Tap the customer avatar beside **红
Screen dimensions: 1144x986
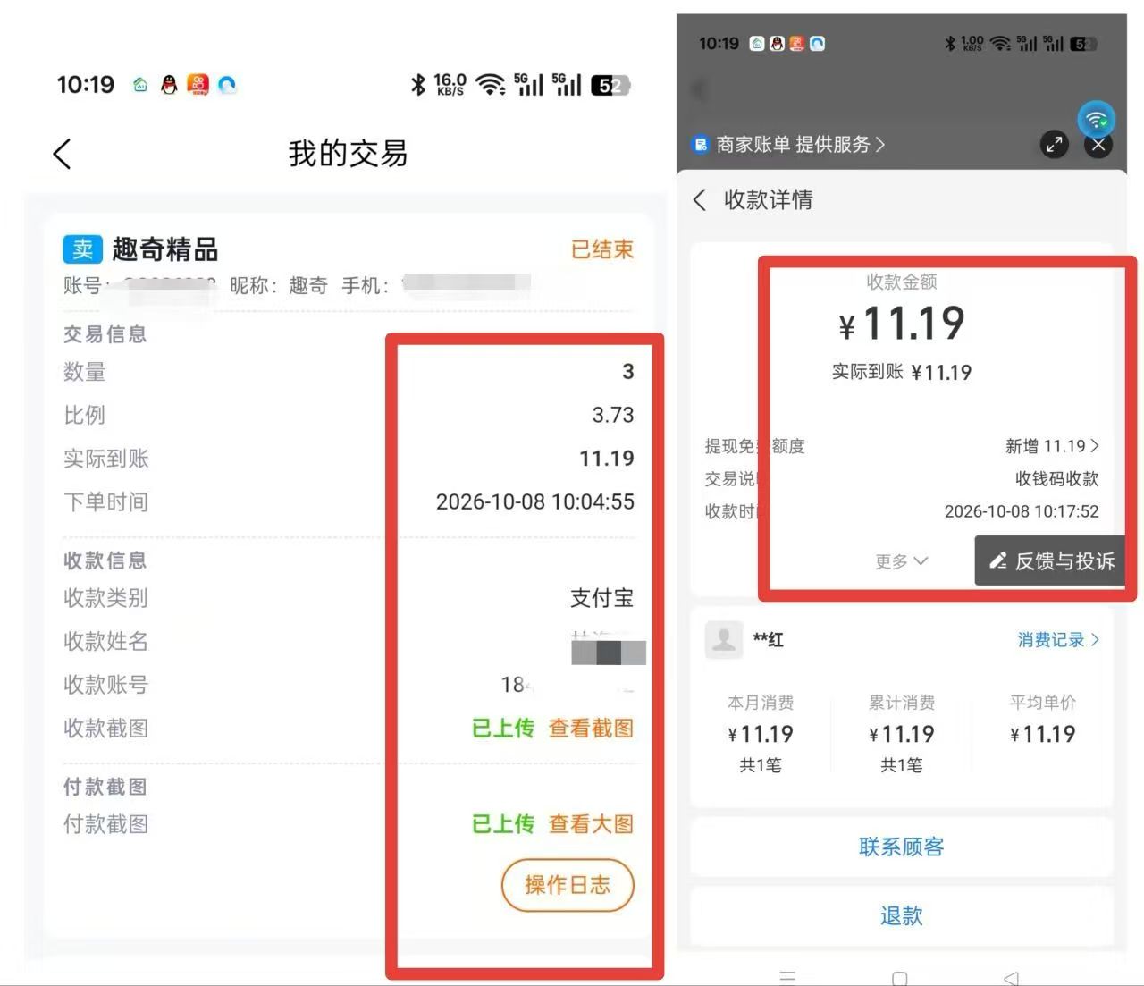[x=724, y=639]
